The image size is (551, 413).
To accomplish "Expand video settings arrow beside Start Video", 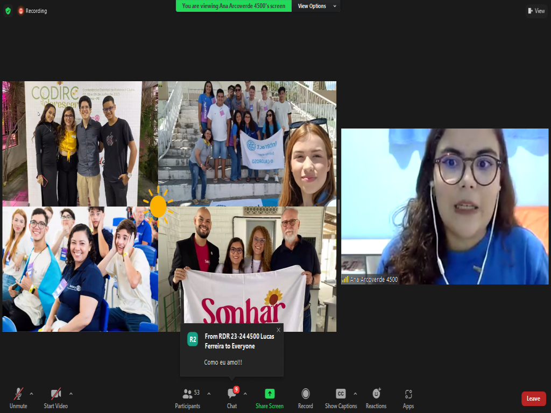I will (71, 394).
